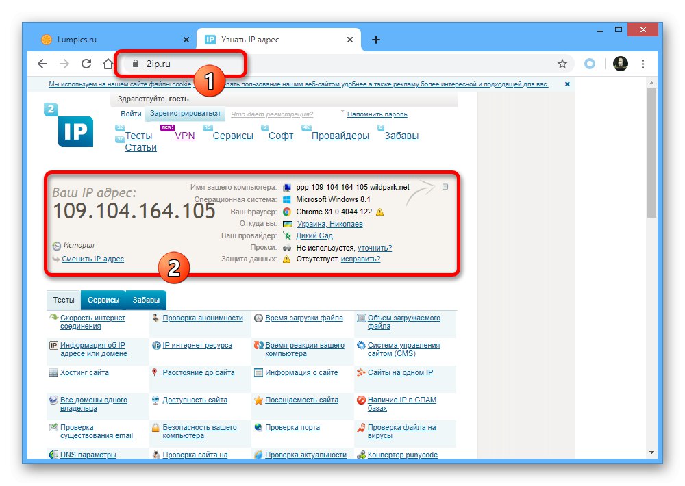This screenshot has height=486, width=685.
Task: Open the browser home page icon
Action: 108,64
